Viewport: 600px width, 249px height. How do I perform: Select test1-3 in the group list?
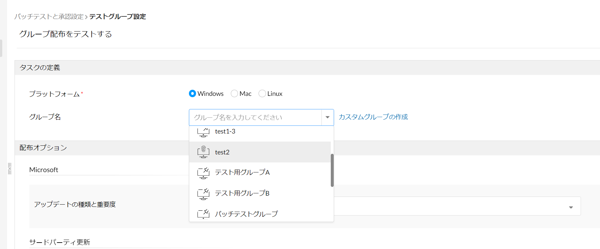[225, 131]
